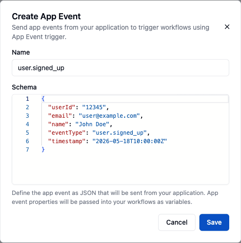Click line number 2 in editor gutter
The height and width of the screenshot is (243, 241).
(x=27, y=107)
